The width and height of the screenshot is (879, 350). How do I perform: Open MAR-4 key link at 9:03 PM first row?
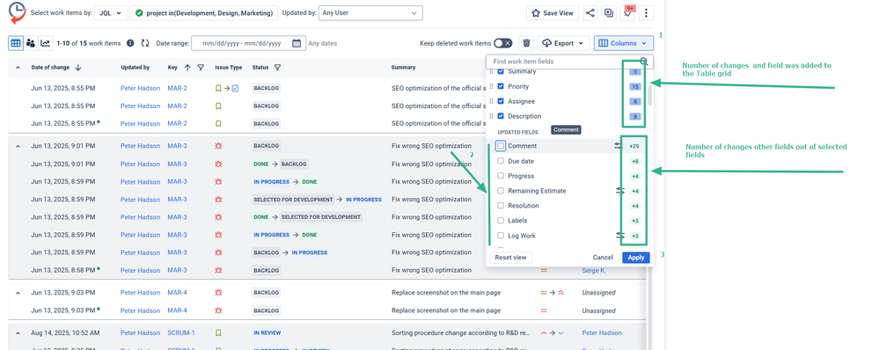tap(177, 292)
